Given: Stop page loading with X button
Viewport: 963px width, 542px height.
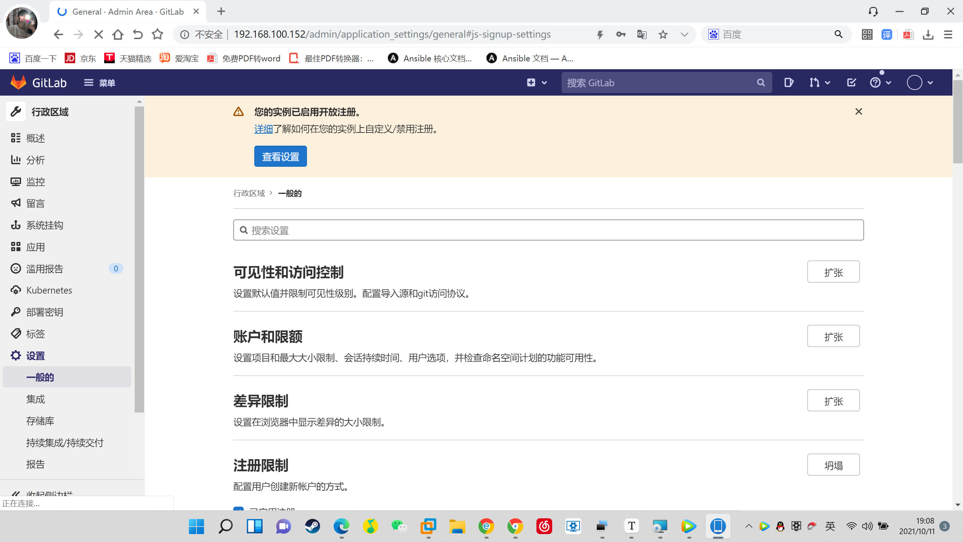Looking at the screenshot, I should click(98, 35).
